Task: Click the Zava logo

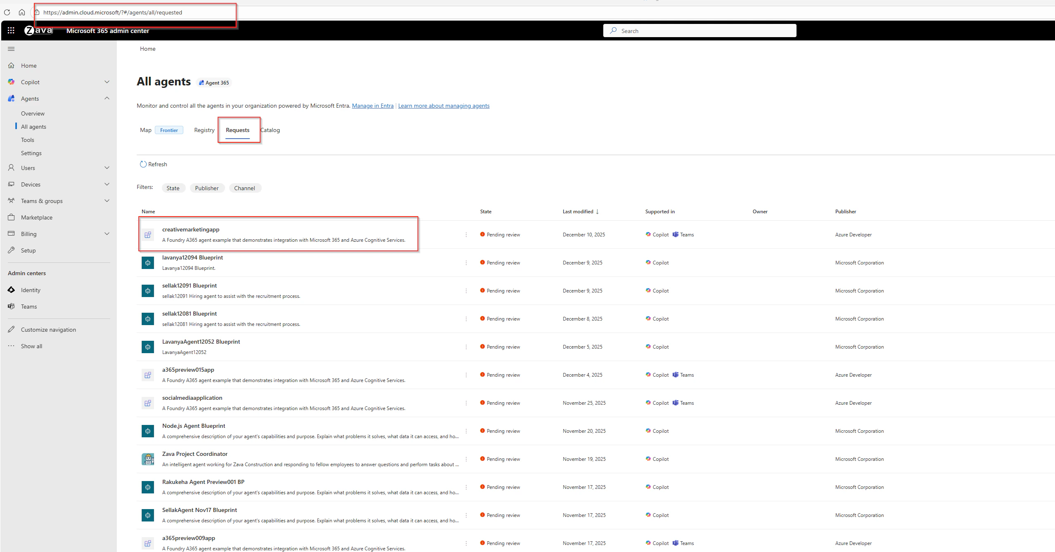Action: point(39,31)
